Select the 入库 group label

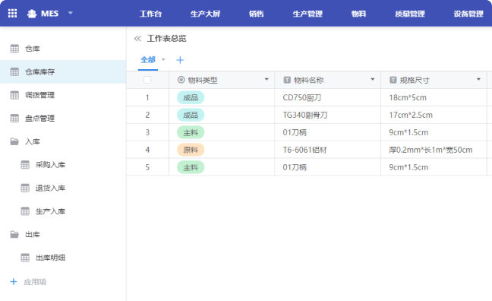(33, 141)
